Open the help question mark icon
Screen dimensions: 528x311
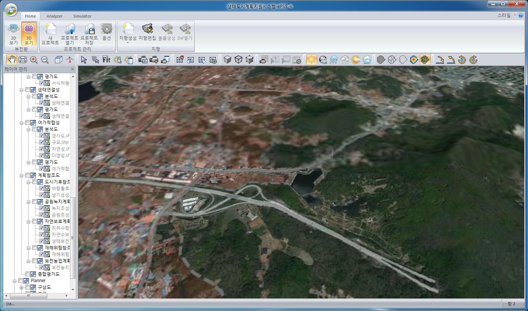pyautogui.click(x=521, y=15)
